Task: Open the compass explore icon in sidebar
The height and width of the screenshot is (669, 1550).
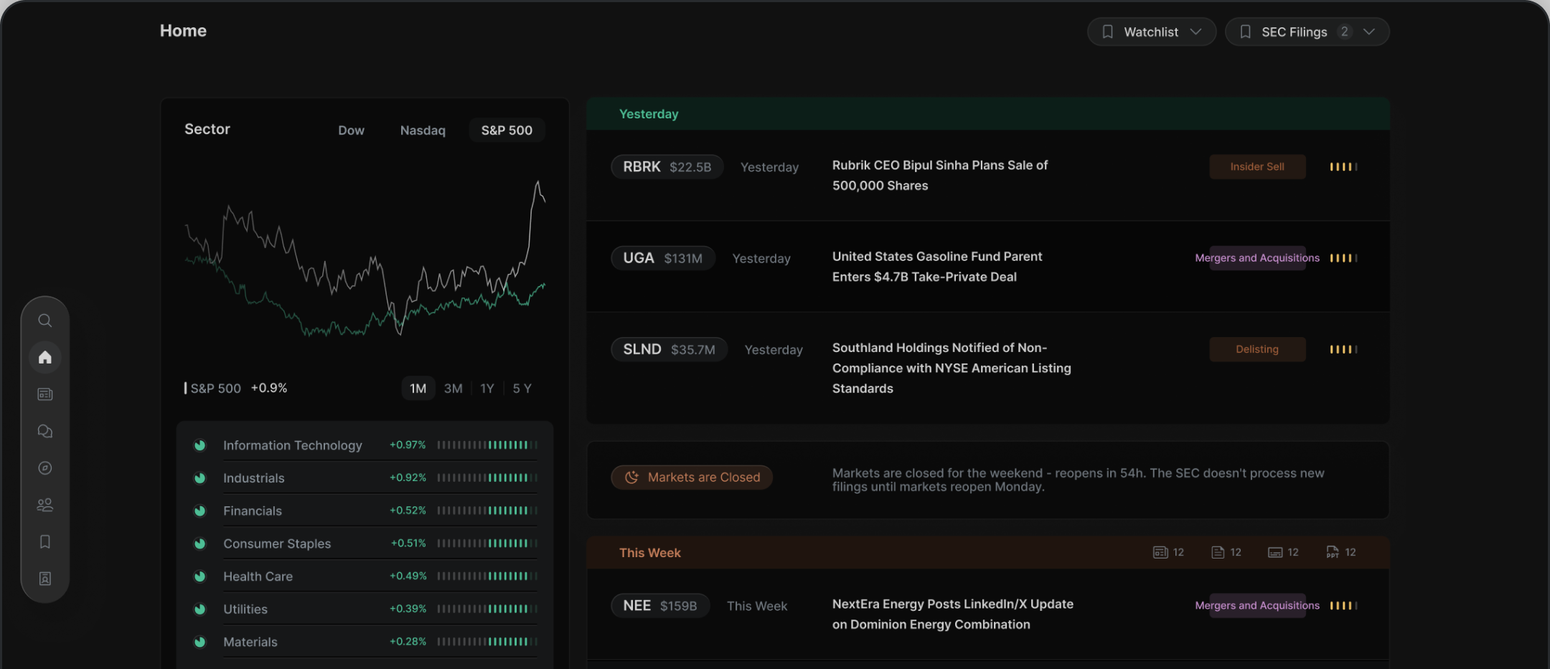Action: (44, 468)
